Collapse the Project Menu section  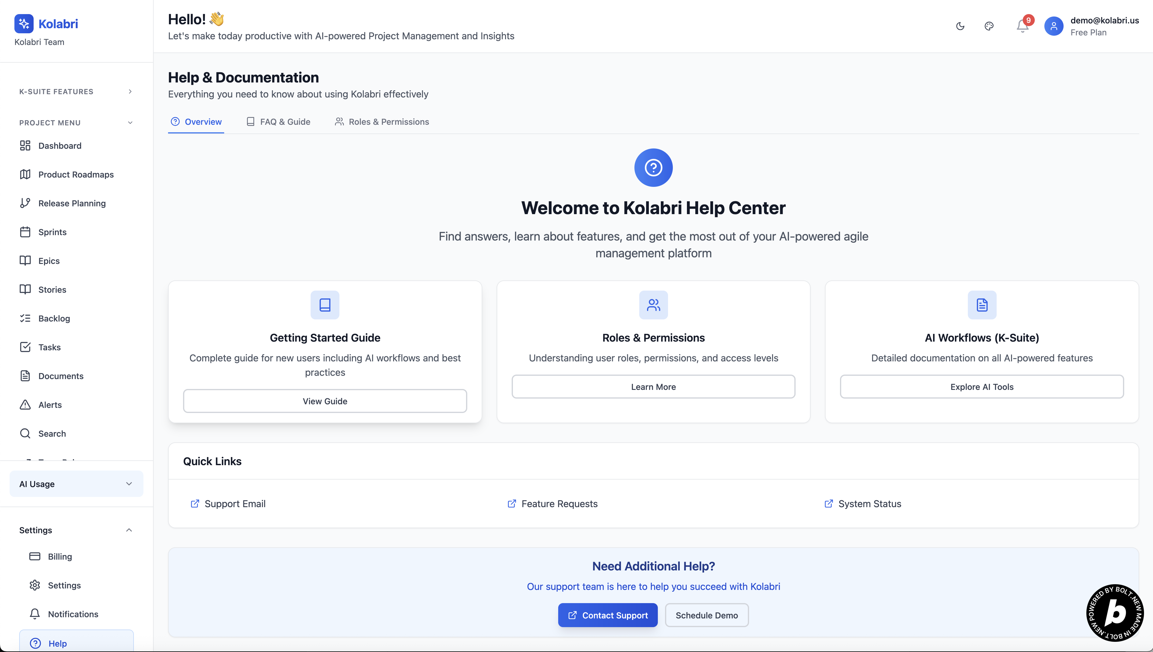pos(130,123)
